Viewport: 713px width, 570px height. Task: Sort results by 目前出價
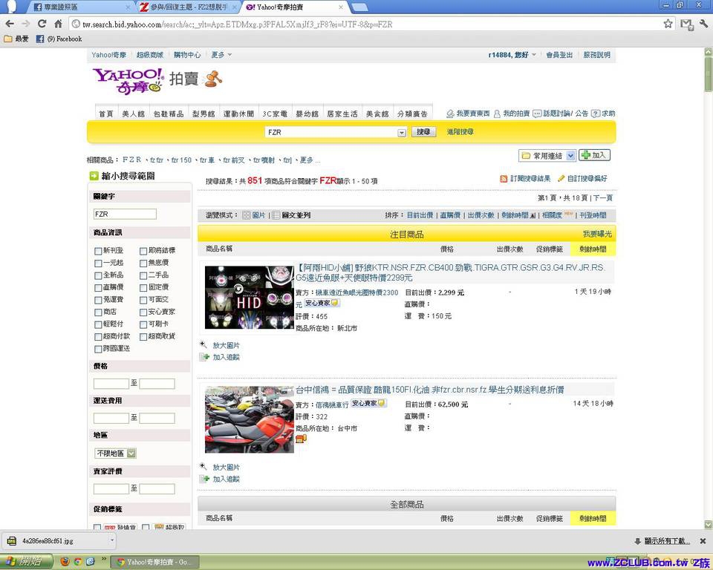tap(420, 215)
